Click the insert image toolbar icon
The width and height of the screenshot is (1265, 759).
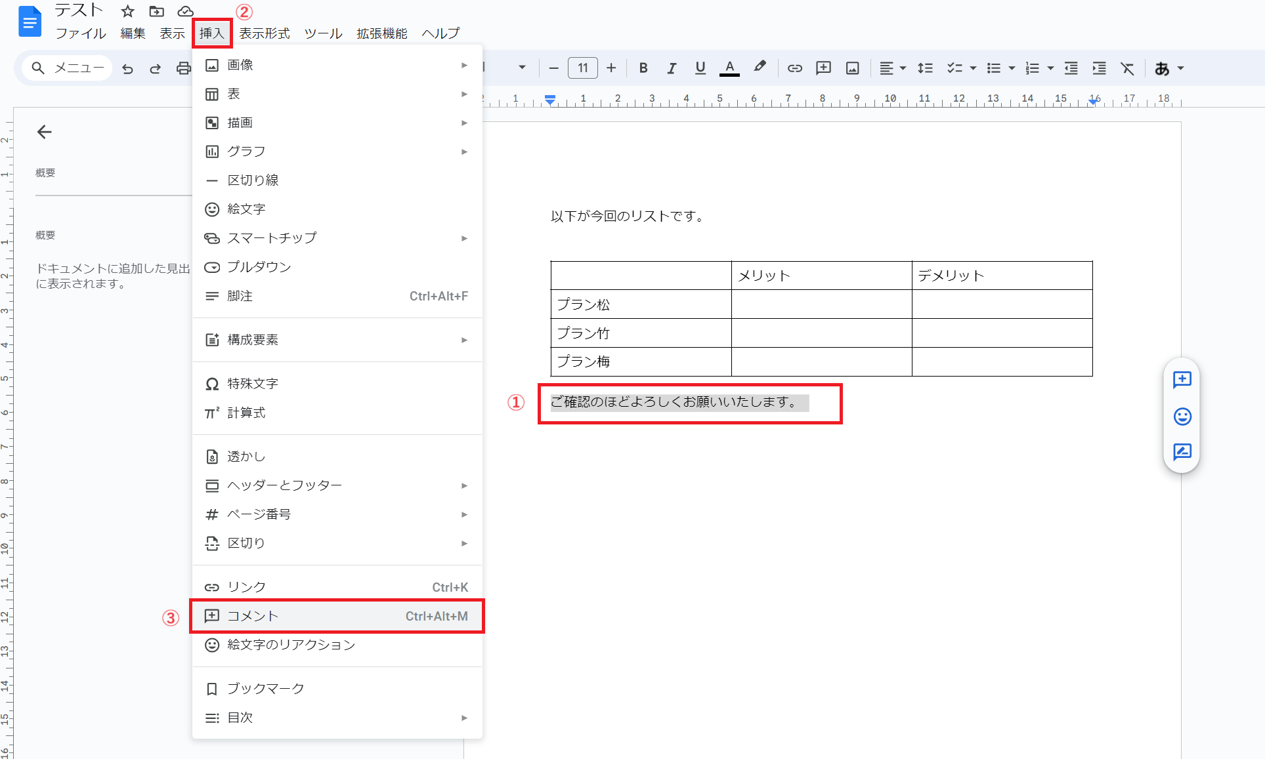click(852, 68)
